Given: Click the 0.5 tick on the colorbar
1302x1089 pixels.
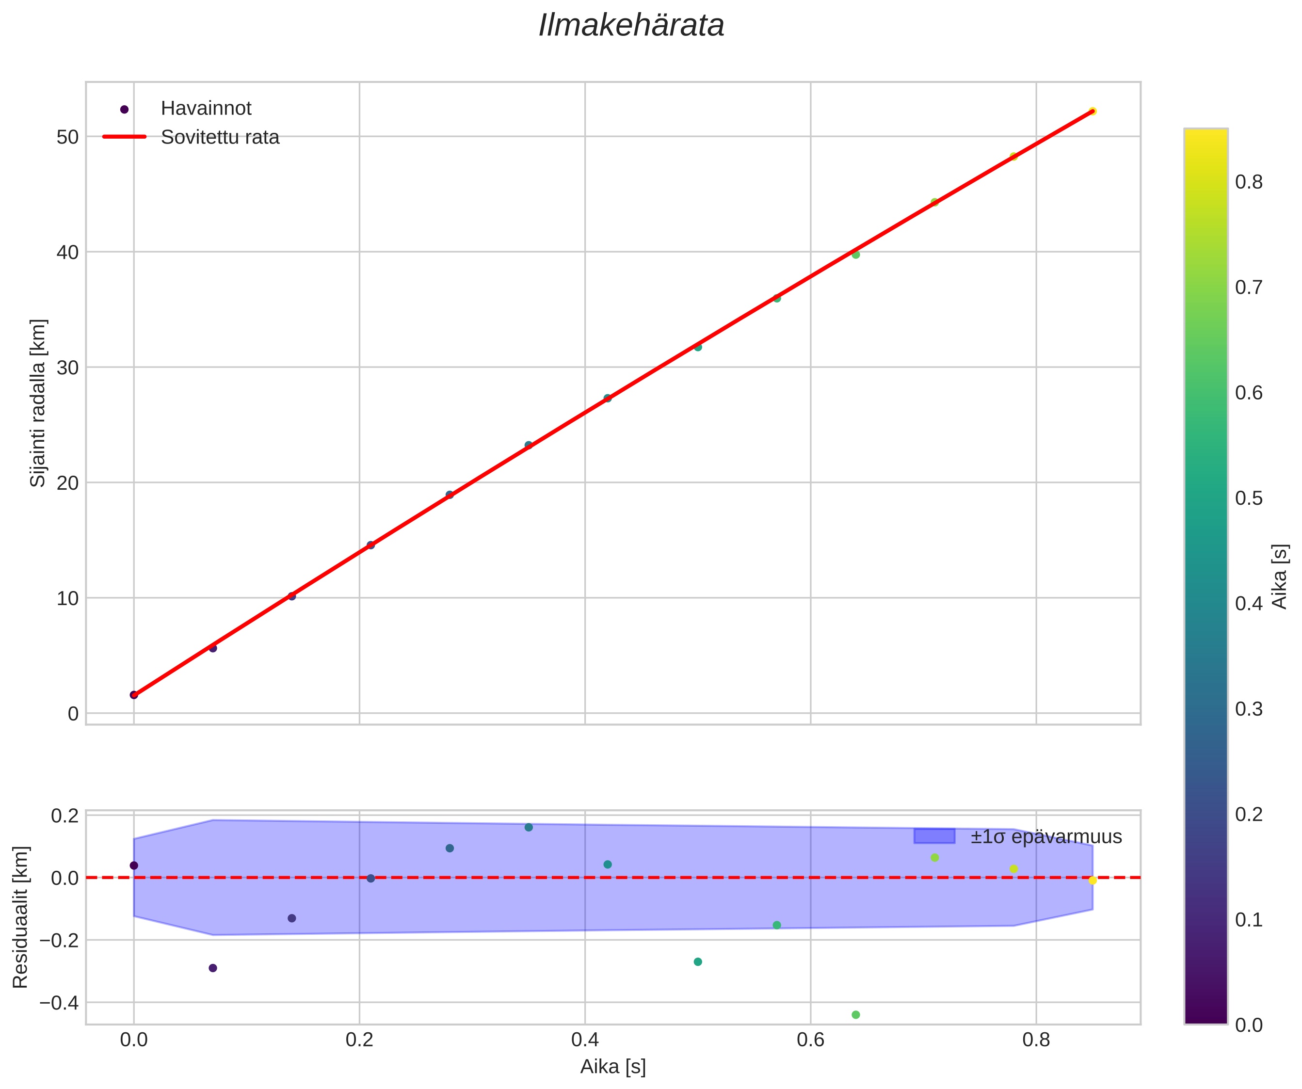Looking at the screenshot, I should (x=1248, y=498).
